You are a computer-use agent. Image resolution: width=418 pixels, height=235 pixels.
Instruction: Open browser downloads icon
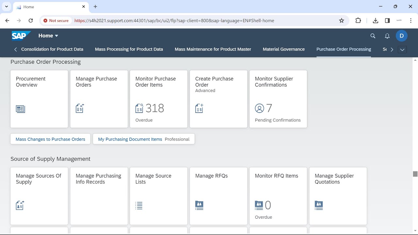tap(376, 21)
